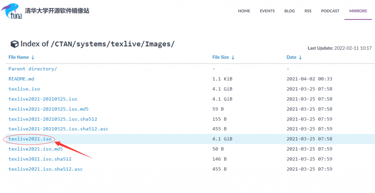Sort by Date arrow
Screen dimensions: 375x193
[300, 57]
